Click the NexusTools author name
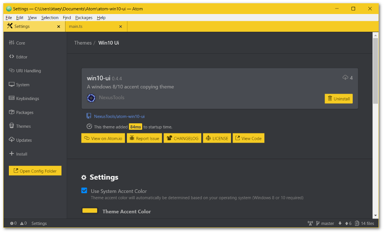Image resolution: width=384 pixels, height=233 pixels. (112, 98)
